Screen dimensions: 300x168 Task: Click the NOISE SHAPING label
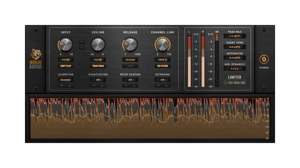tap(130, 74)
